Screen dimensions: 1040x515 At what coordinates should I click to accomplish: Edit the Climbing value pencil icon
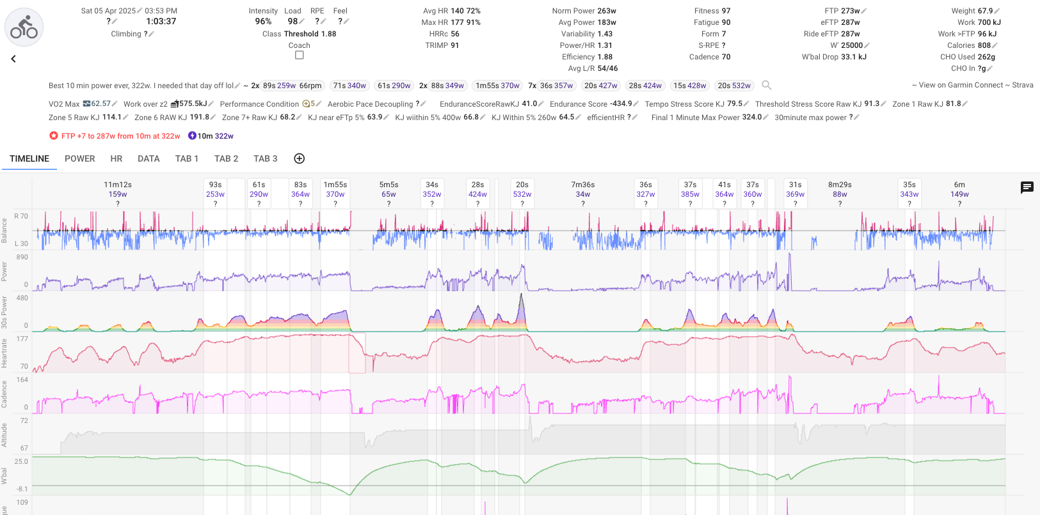(x=152, y=34)
